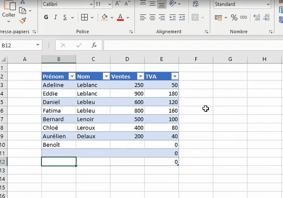Toggle italic I formatting
The image size is (283, 198).
coord(56,17)
